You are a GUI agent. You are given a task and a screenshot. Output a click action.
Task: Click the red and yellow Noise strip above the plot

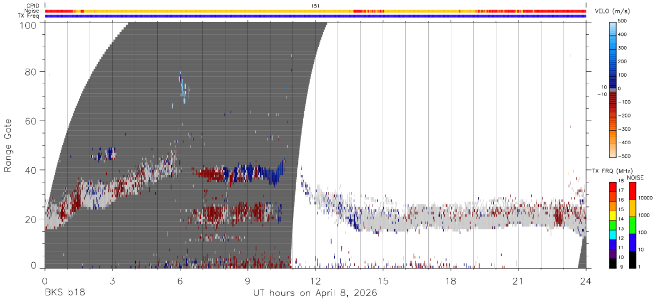point(316,11)
